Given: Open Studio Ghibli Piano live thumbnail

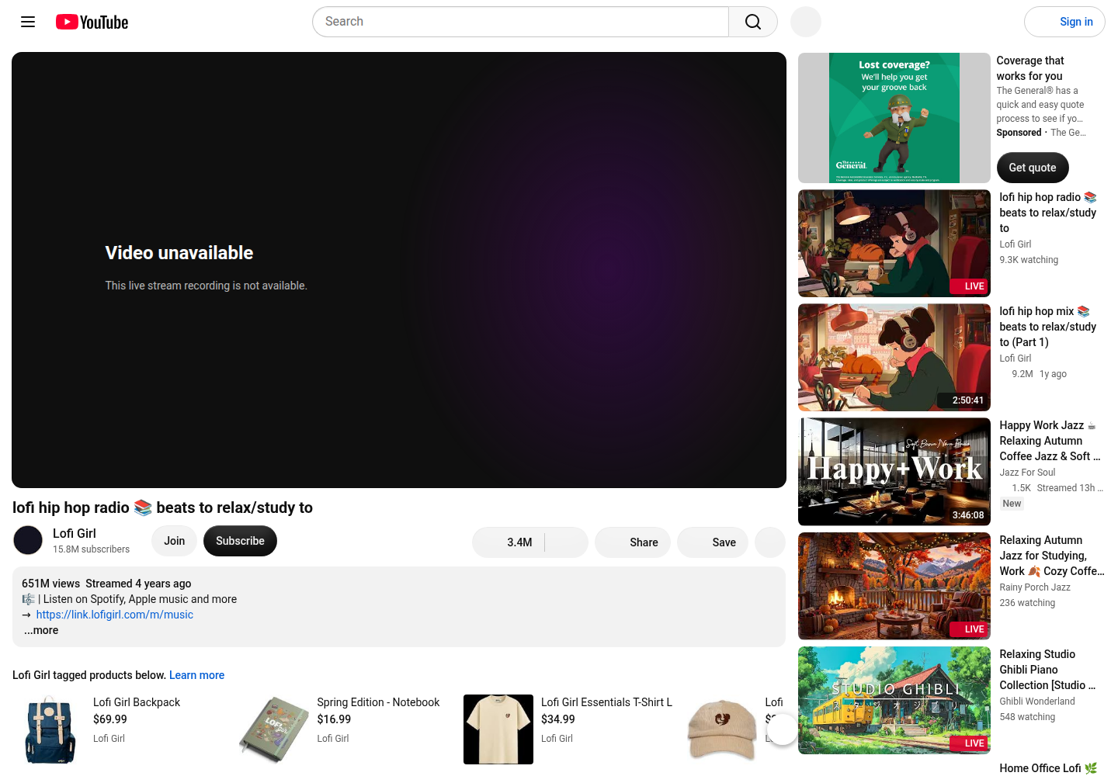Looking at the screenshot, I should tap(894, 700).
